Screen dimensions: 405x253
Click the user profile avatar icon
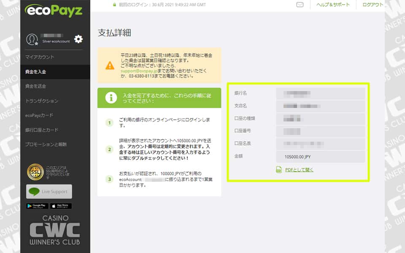32,39
